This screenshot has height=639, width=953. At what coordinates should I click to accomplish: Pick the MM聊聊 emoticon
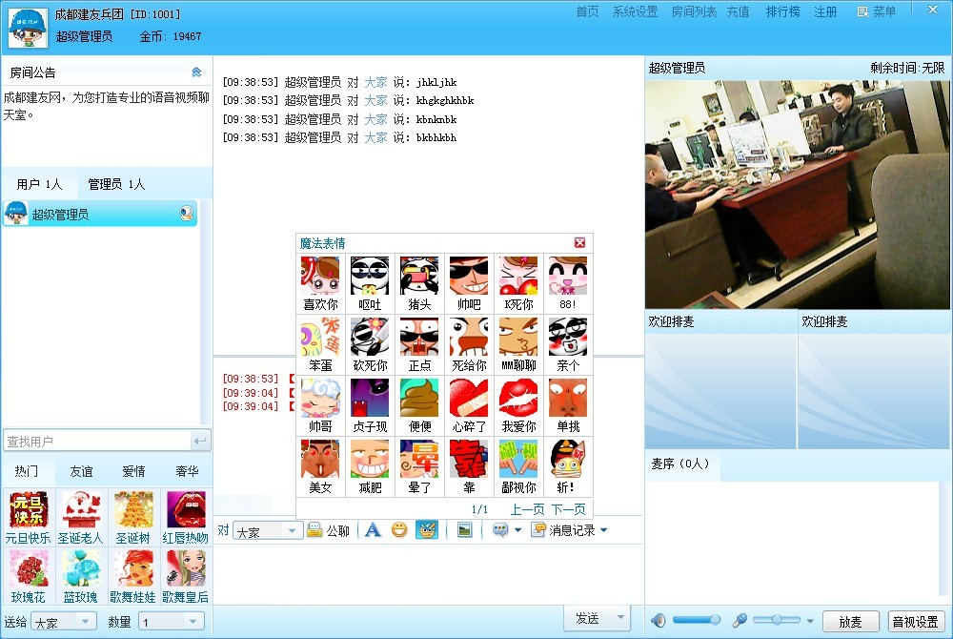pos(518,344)
